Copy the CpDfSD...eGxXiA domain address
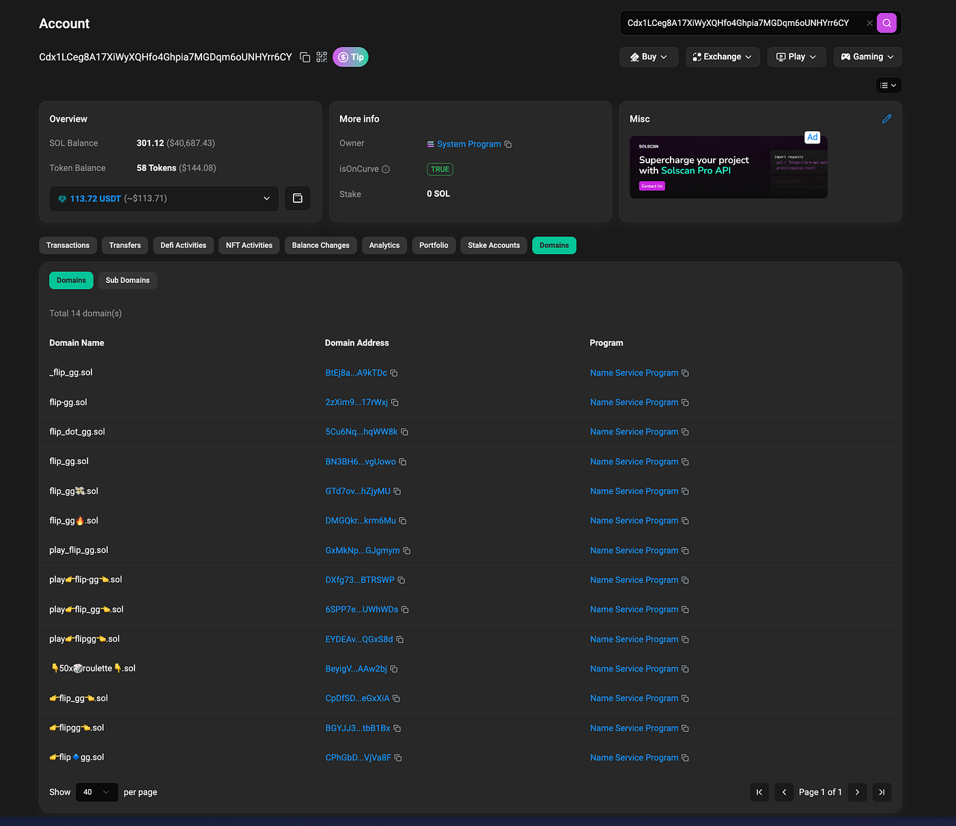Viewport: 956px width, 826px height. tap(396, 699)
